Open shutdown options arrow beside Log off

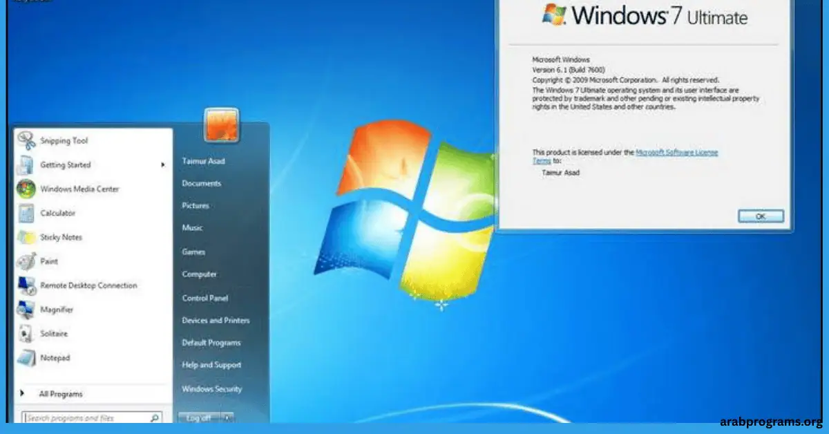pos(228,417)
